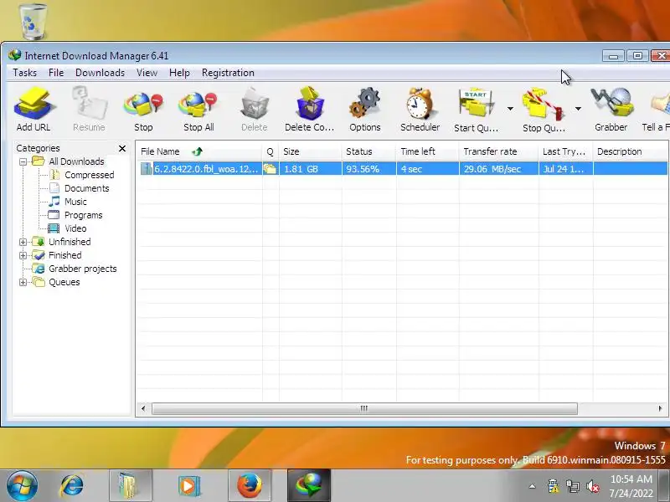Click the scroll left arrow
670x502 pixels.
[x=143, y=408]
